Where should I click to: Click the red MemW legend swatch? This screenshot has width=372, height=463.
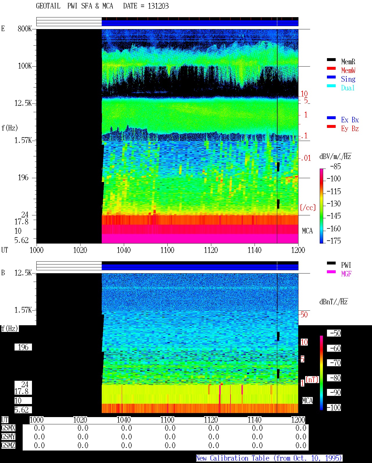coord(331,69)
